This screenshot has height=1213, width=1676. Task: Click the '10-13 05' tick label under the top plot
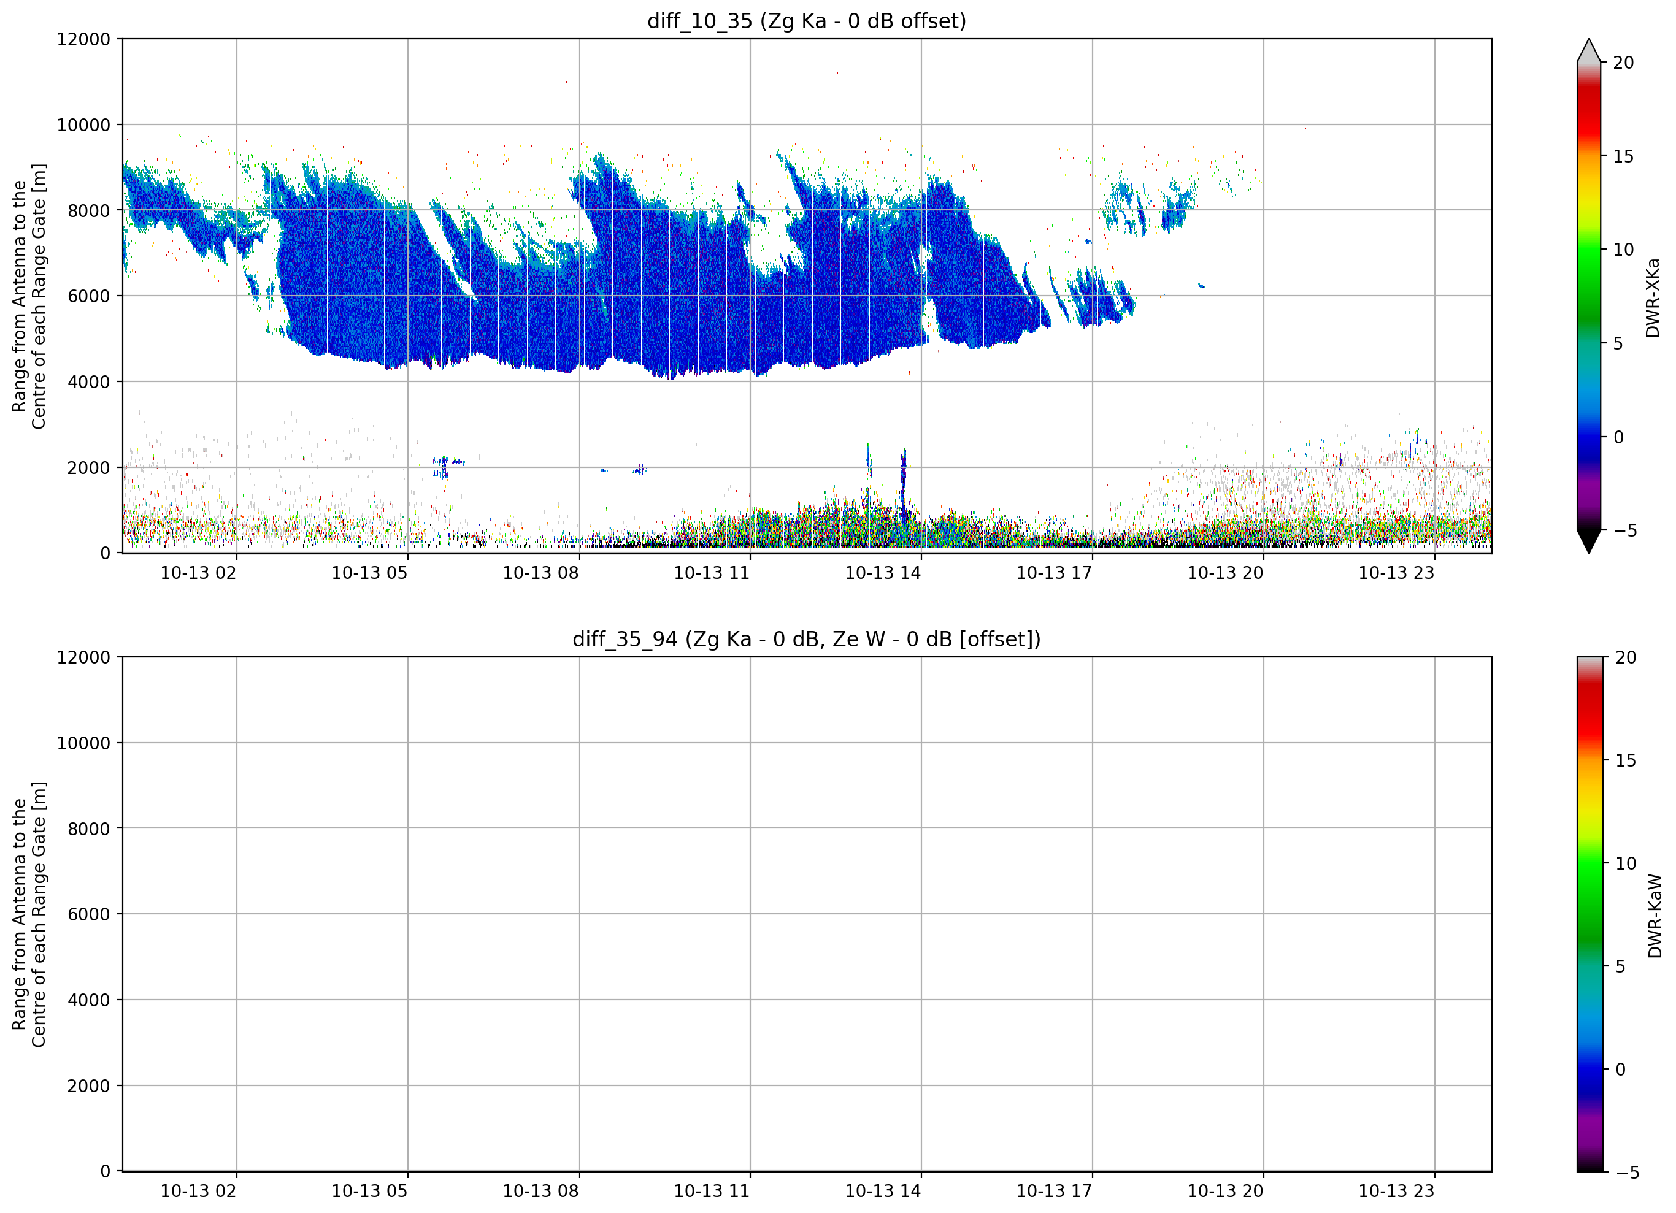(369, 573)
